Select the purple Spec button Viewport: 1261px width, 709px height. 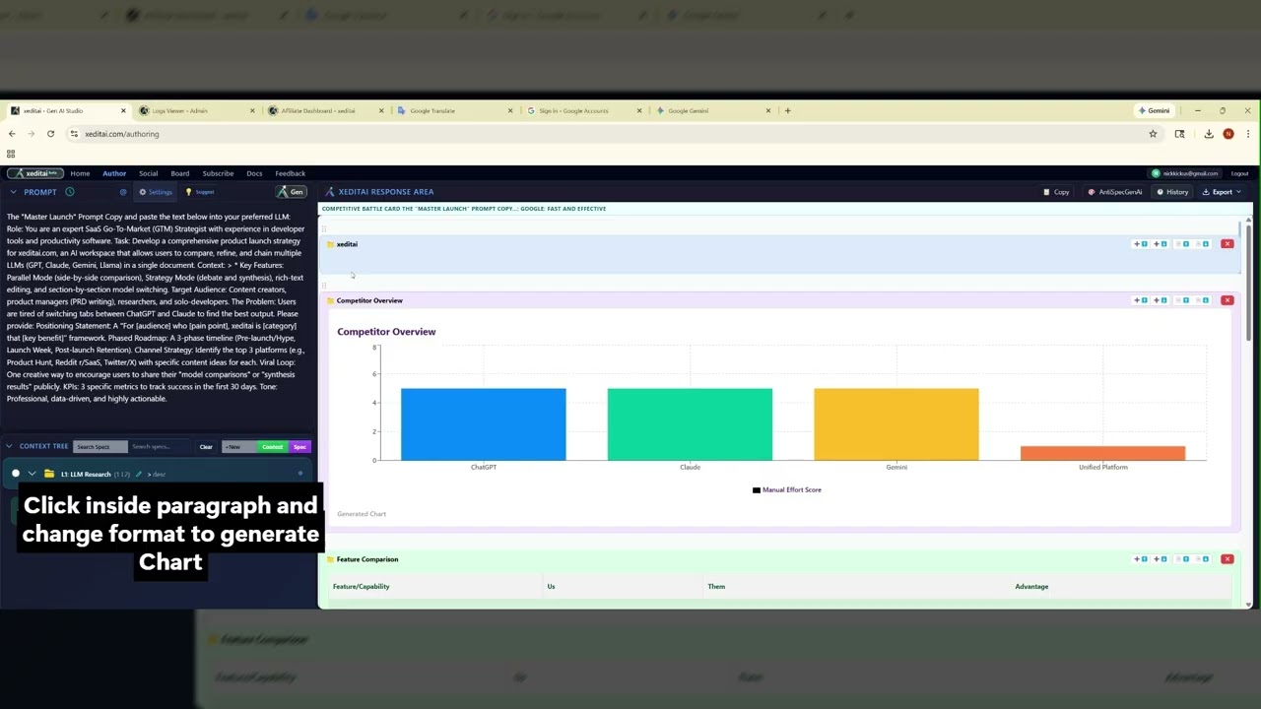(x=299, y=447)
